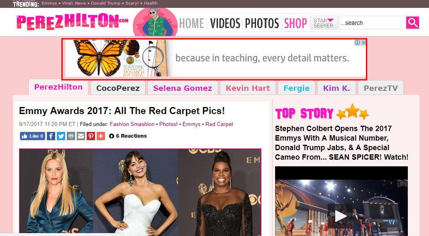Open the Shop navigation item
This screenshot has width=429, height=236.
(295, 23)
